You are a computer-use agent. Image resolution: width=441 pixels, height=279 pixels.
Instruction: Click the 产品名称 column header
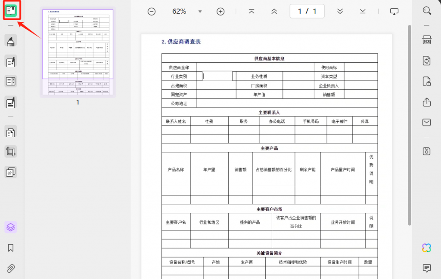click(x=176, y=169)
